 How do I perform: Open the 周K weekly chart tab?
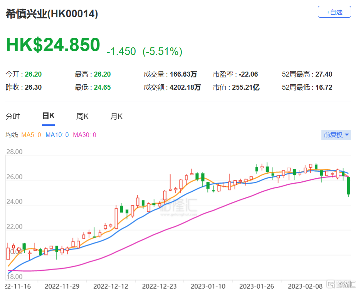pyautogui.click(x=82, y=117)
